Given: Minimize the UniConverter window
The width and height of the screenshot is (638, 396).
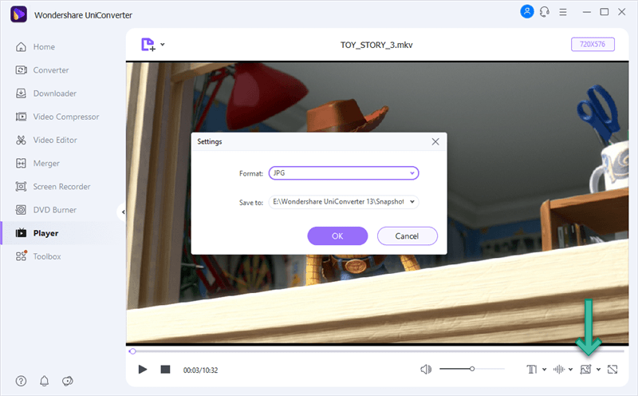Looking at the screenshot, I should click(x=586, y=12).
